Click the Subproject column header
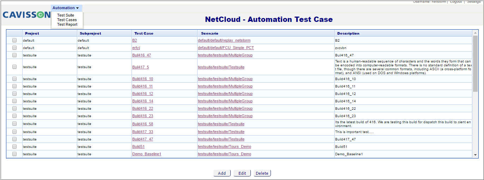The image size is (484, 180). click(90, 33)
